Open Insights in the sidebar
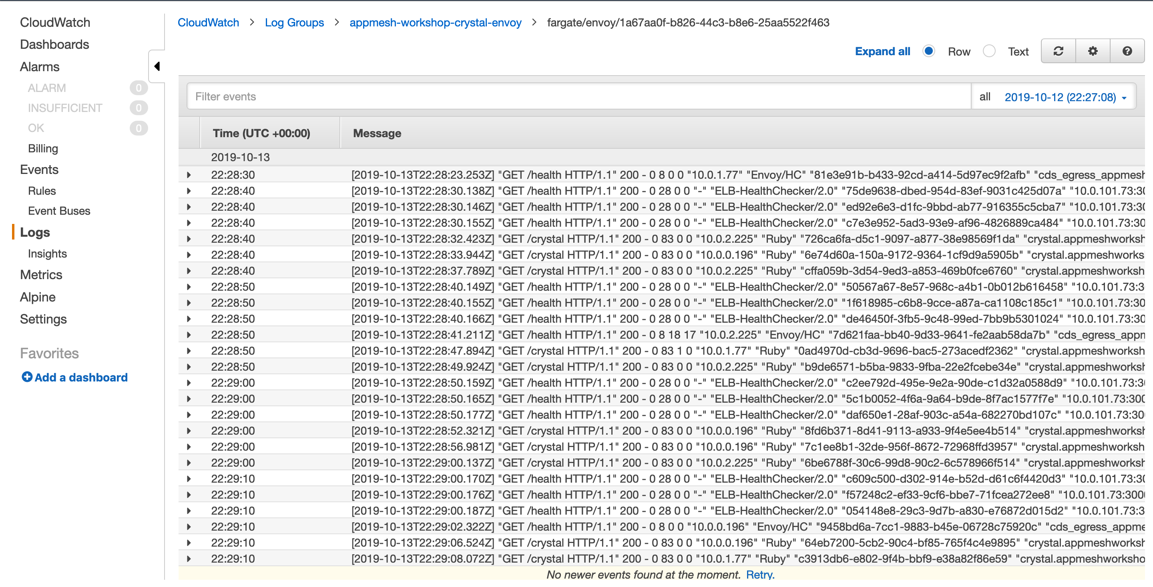 point(47,254)
